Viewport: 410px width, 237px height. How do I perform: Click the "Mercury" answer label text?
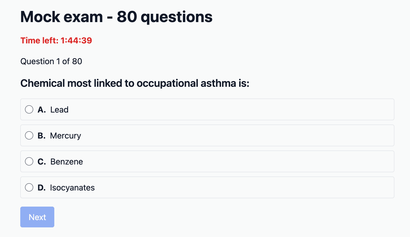[x=65, y=136]
